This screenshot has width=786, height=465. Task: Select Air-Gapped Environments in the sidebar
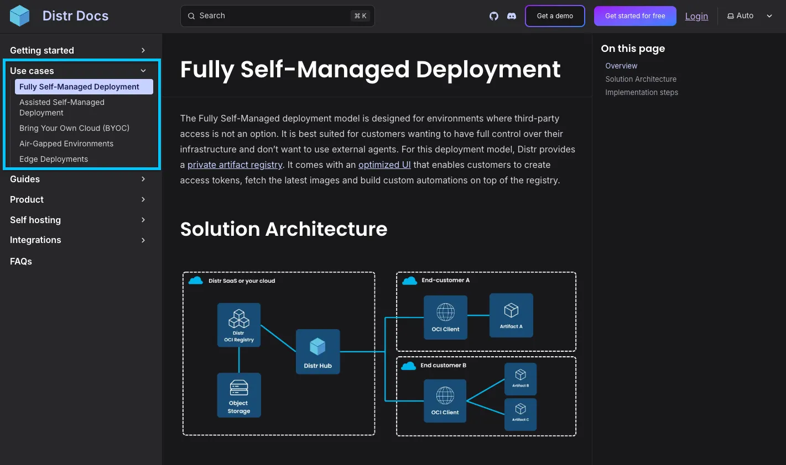point(66,144)
